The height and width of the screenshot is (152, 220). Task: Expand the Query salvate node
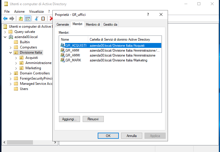5,32
